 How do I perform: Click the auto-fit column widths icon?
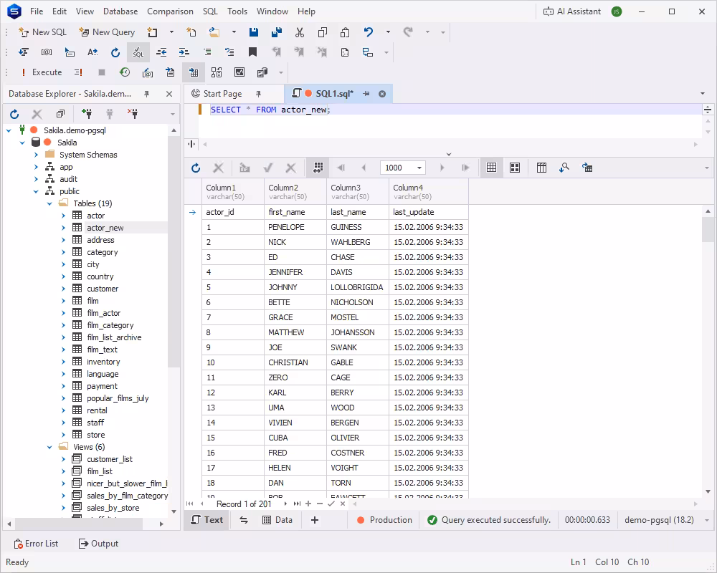click(318, 168)
